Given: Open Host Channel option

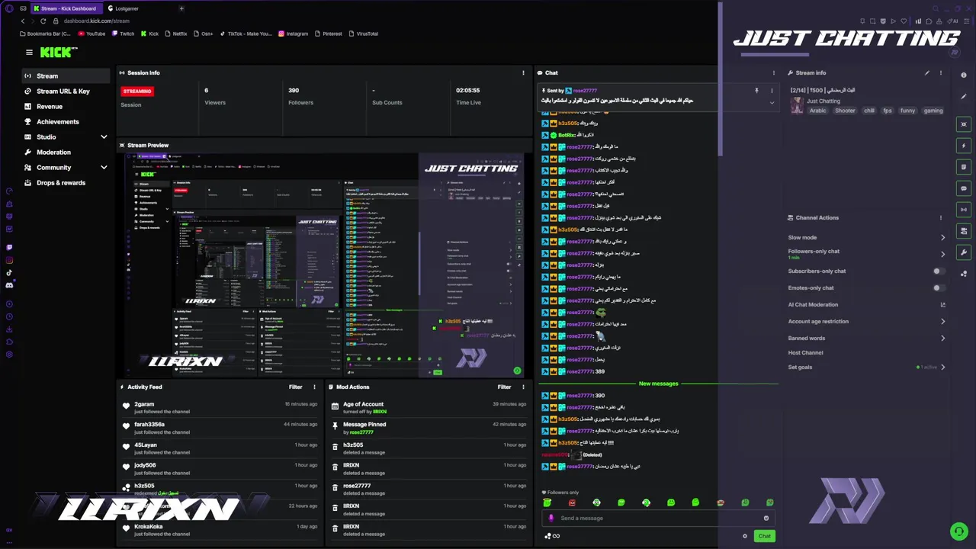Looking at the screenshot, I should tap(805, 353).
